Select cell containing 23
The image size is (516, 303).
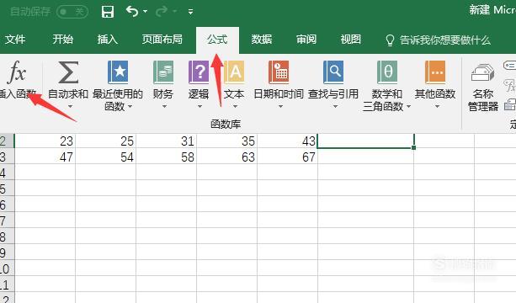[x=45, y=141]
